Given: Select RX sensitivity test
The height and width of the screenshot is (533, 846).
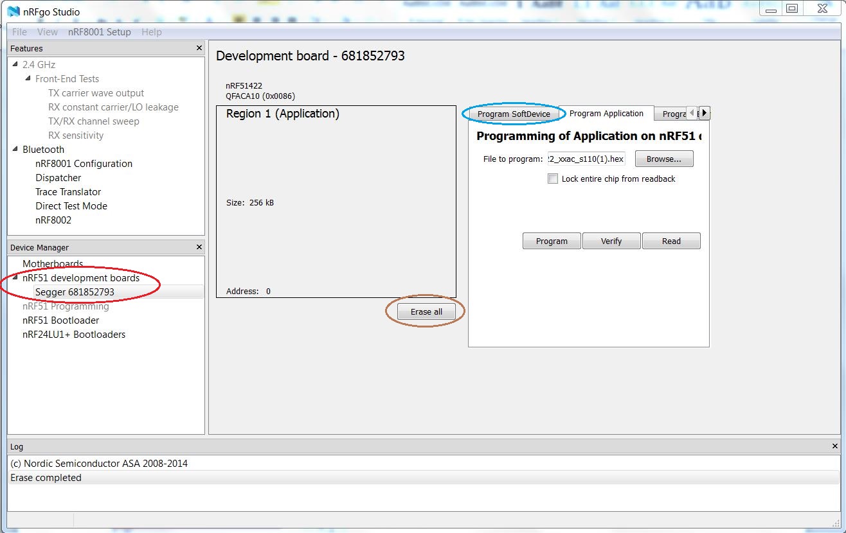Looking at the screenshot, I should pyautogui.click(x=76, y=135).
